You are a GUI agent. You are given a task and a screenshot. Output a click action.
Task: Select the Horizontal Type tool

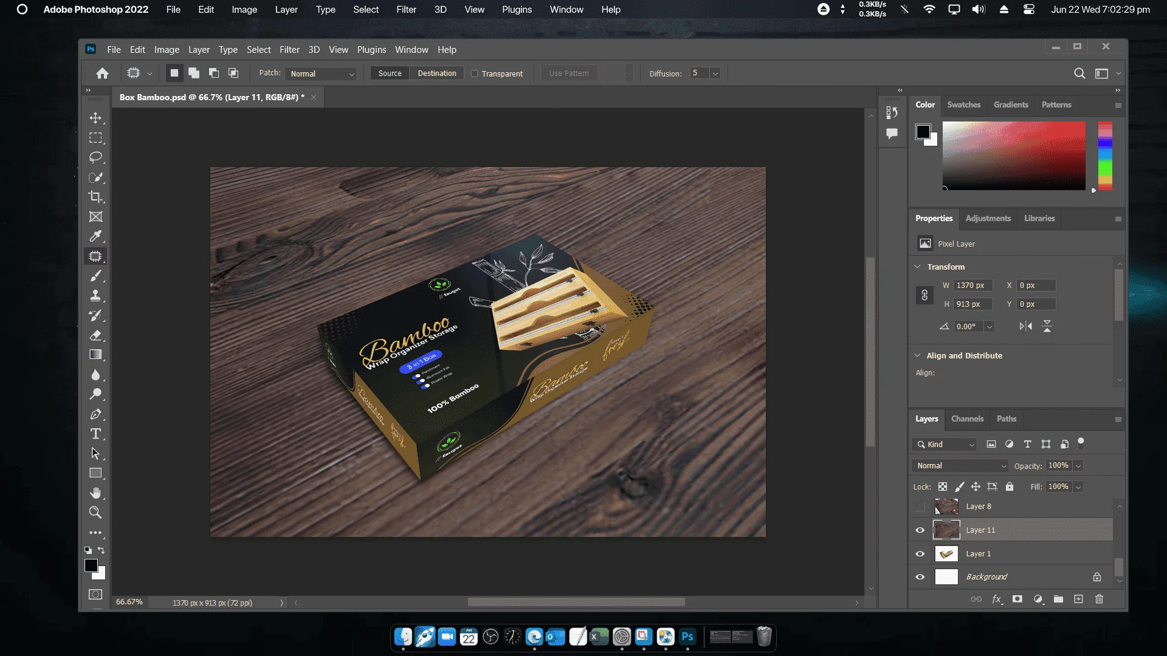pos(95,434)
